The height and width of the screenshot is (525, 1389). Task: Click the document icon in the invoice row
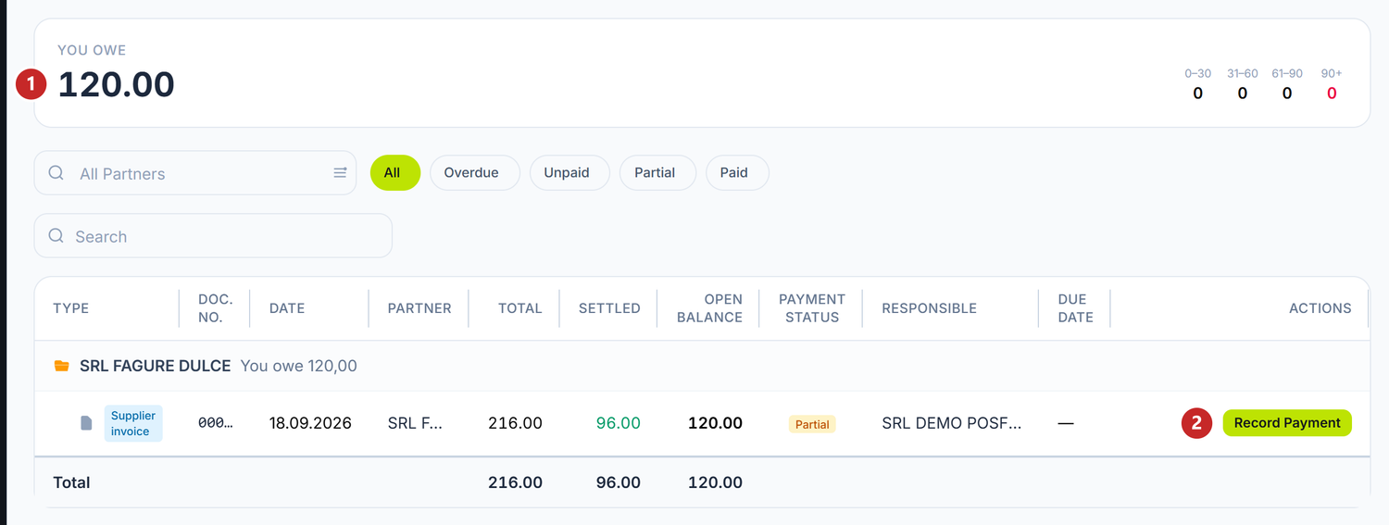tap(86, 423)
